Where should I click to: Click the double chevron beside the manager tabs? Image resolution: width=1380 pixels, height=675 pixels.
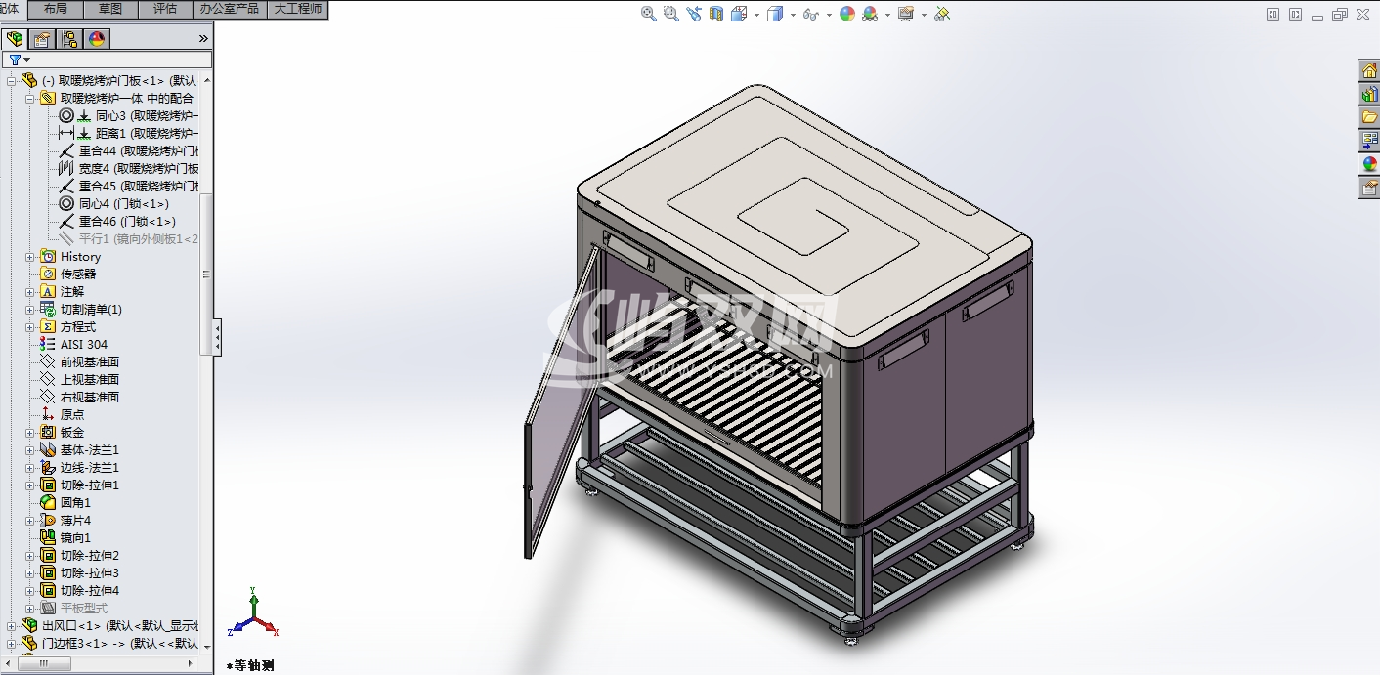203,39
